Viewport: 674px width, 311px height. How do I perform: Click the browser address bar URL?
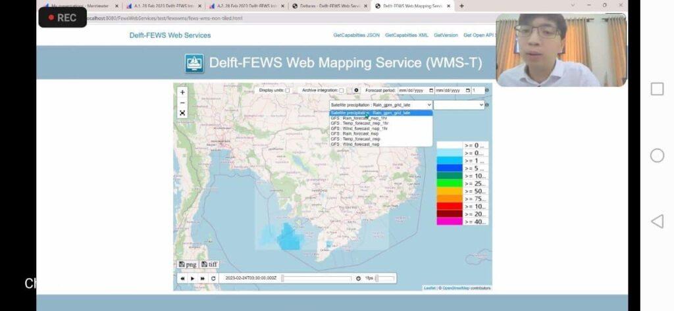tap(163, 18)
